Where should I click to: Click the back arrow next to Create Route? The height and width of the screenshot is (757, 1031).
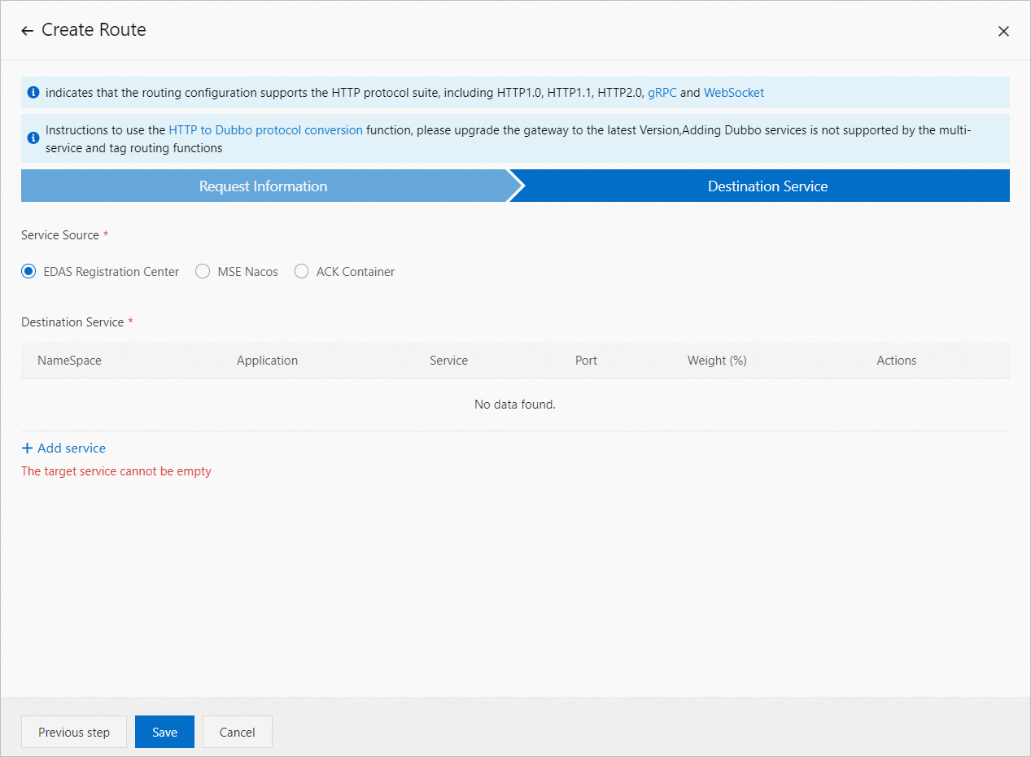point(27,29)
